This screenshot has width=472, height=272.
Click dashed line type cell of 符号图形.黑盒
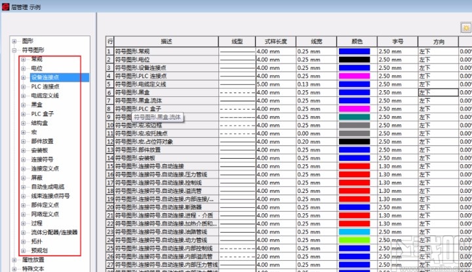[237, 92]
